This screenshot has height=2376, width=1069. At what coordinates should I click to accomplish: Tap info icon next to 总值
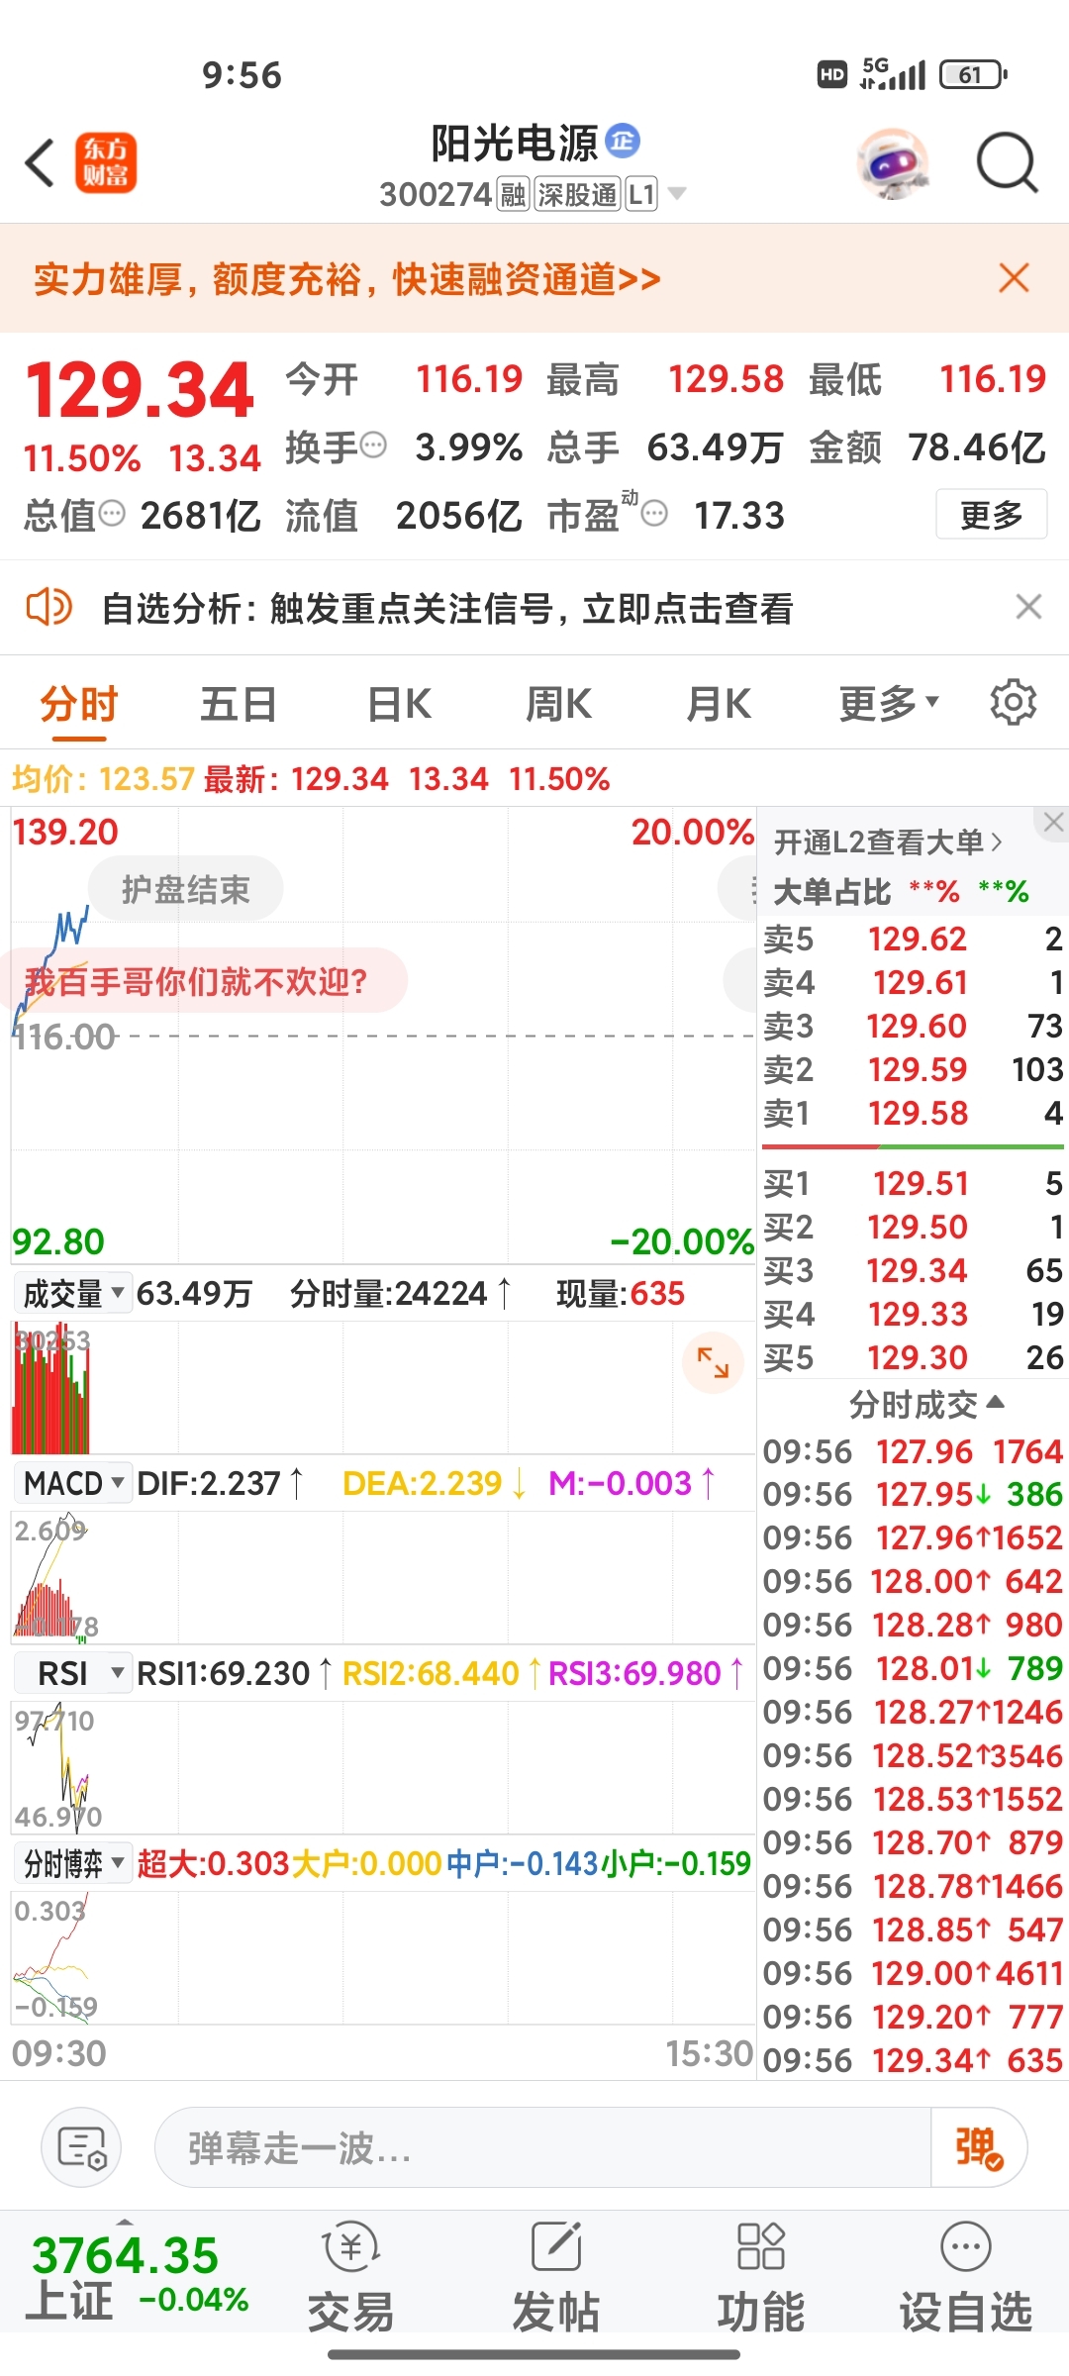point(113,513)
